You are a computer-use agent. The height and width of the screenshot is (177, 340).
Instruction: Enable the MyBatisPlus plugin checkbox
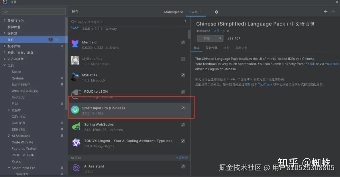[183, 59]
